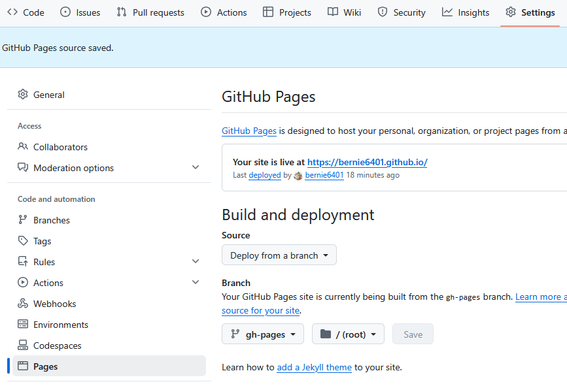
Task: Select Pages in the settings sidebar
Action: [109, 366]
